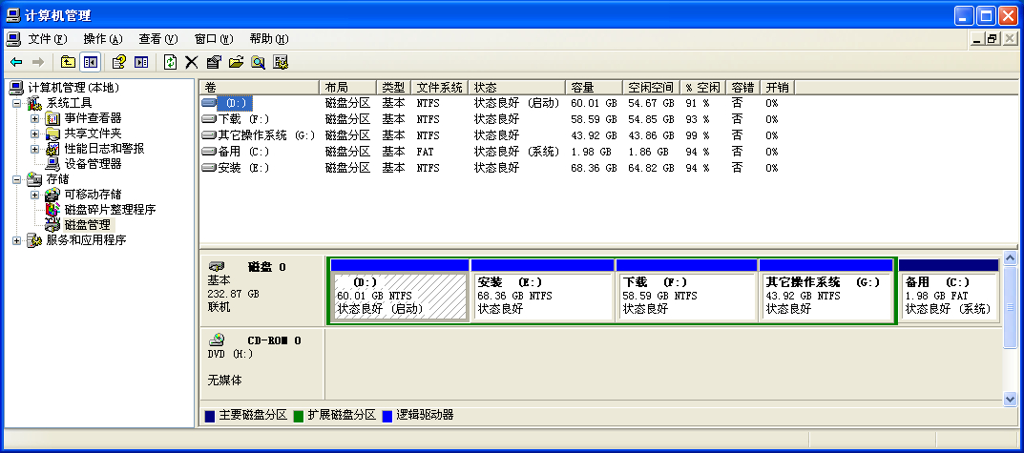Sort by the 状态 column header
The height and width of the screenshot is (453, 1024).
pyautogui.click(x=516, y=88)
